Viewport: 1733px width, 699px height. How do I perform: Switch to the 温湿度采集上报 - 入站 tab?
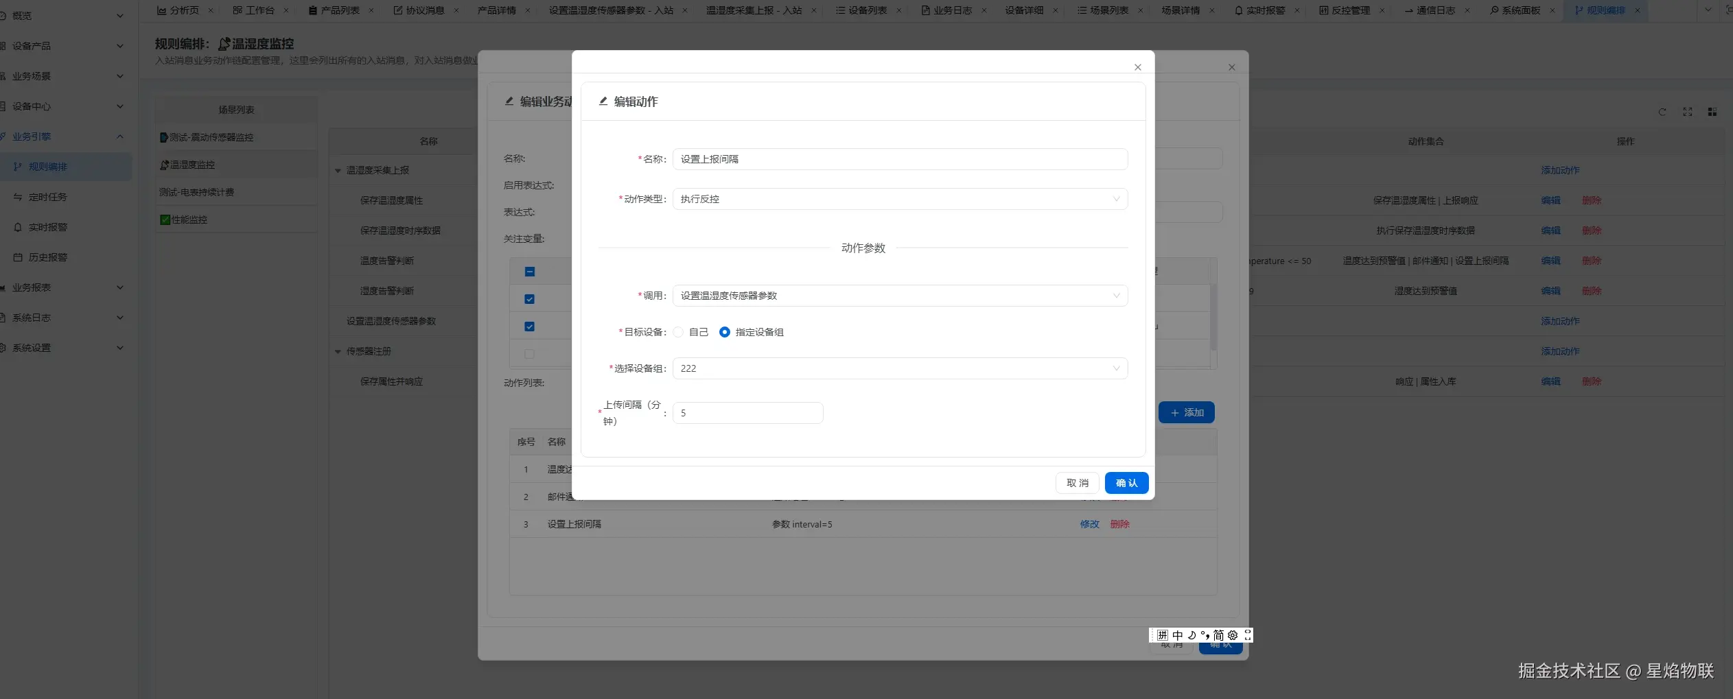(x=754, y=10)
